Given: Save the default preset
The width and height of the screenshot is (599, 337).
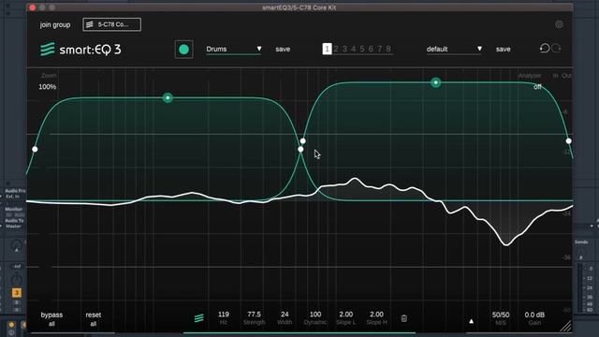Looking at the screenshot, I should [x=504, y=49].
